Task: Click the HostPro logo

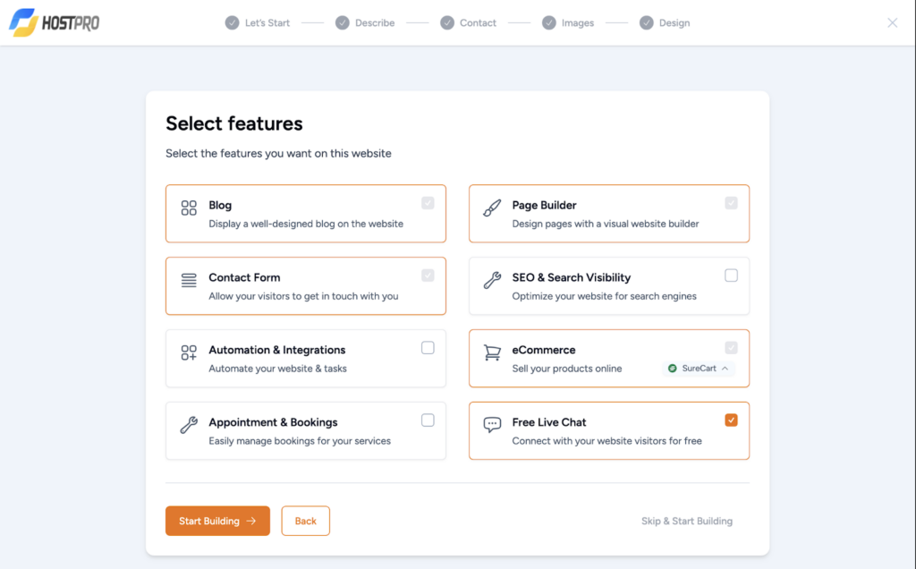Action: coord(54,22)
